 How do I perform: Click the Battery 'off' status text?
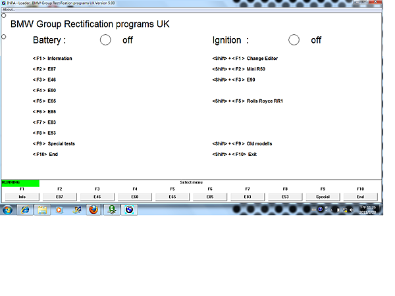tap(128, 40)
